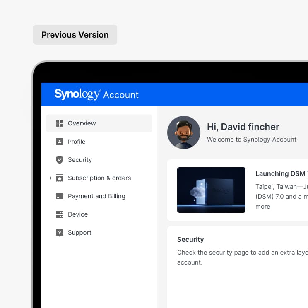Click the 'more' link in news card
This screenshot has width=308, height=308.
[262, 207]
